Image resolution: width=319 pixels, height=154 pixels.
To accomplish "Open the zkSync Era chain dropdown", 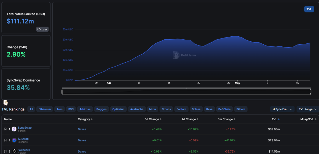I will coord(282,109).
